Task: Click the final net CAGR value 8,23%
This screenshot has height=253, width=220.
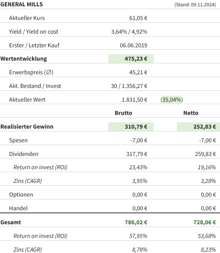Action: coord(207,249)
